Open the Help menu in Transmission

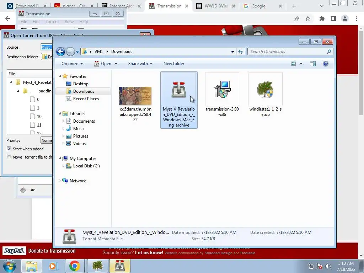(84, 22)
